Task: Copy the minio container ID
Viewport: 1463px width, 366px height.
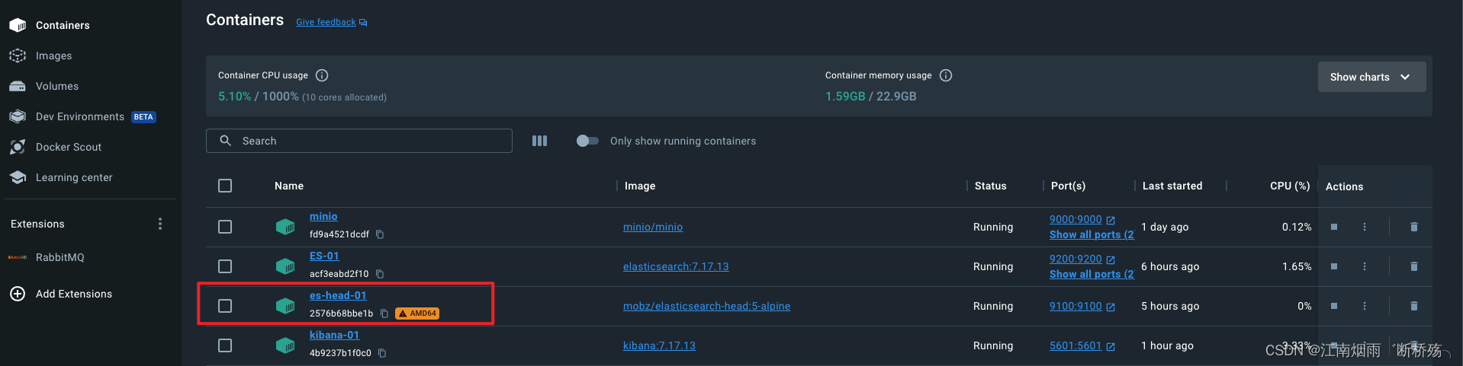Action: [380, 234]
